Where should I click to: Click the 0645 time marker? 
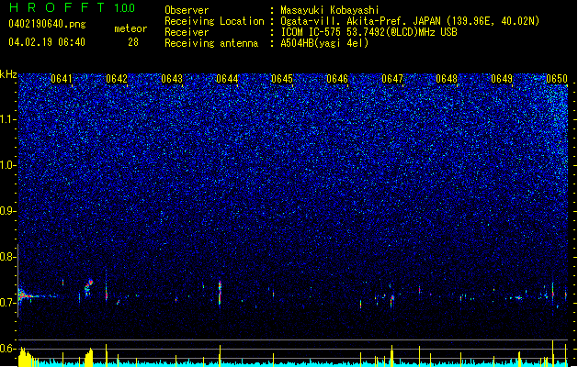tap(282, 79)
